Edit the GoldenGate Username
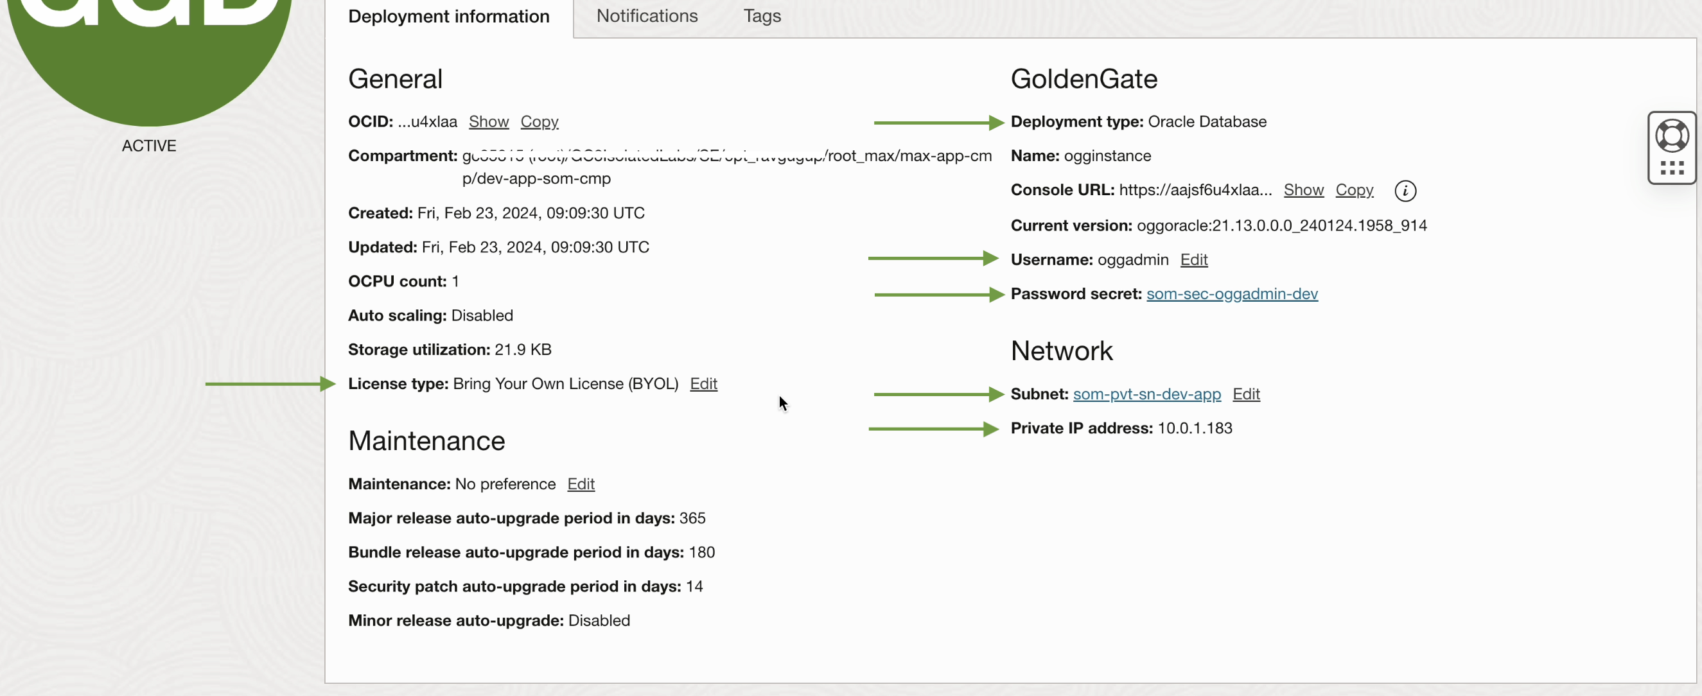The height and width of the screenshot is (696, 1702). (1193, 259)
